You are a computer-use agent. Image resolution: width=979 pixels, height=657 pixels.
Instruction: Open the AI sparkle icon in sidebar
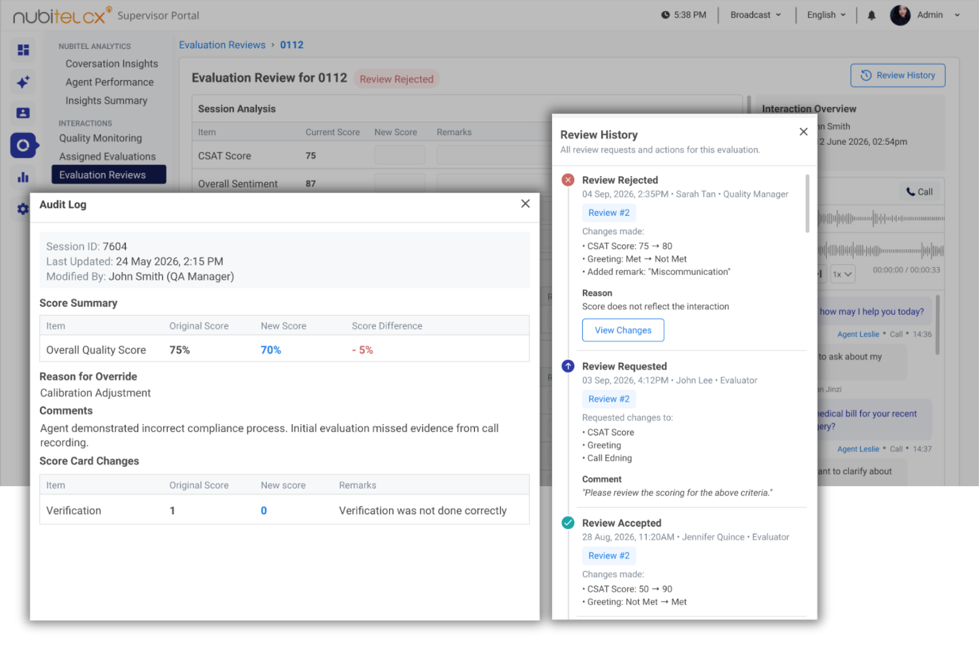coord(23,82)
